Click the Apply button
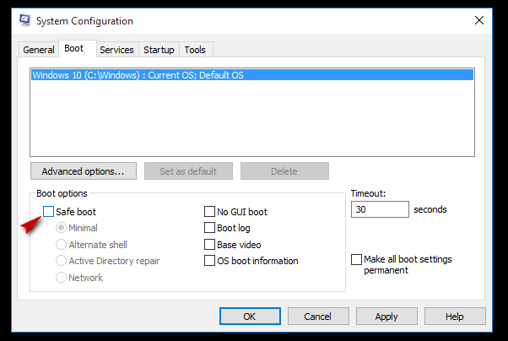 (386, 316)
